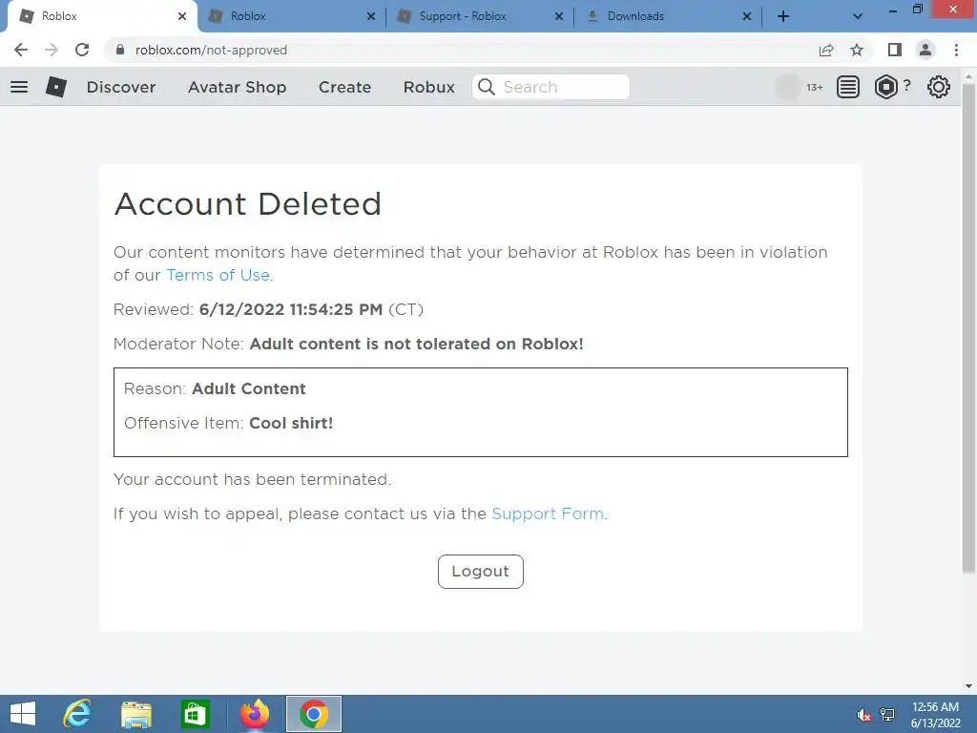Close the Support - Roblox tab
This screenshot has width=977, height=733.
pos(559,16)
